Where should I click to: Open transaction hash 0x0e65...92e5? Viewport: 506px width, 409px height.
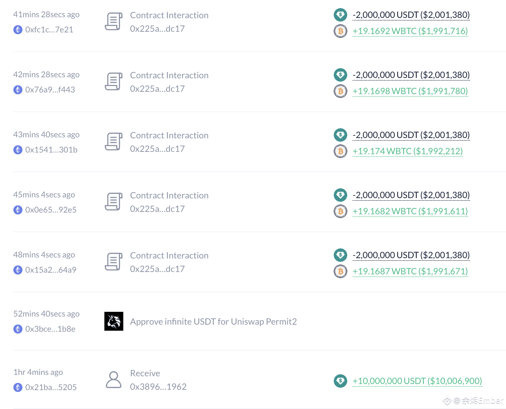click(x=51, y=210)
